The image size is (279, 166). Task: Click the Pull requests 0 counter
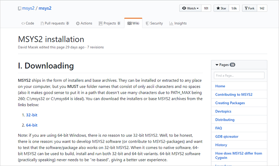pyautogui.click(x=67, y=23)
